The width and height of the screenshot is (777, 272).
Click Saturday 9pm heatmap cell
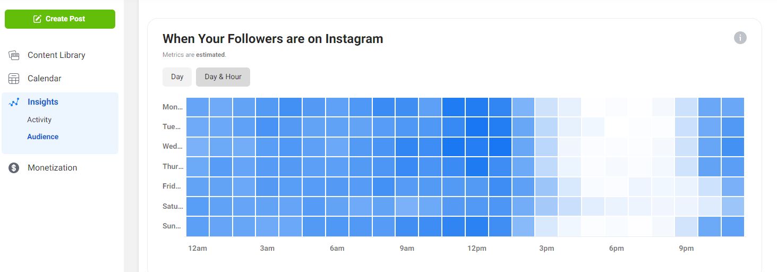tap(686, 206)
